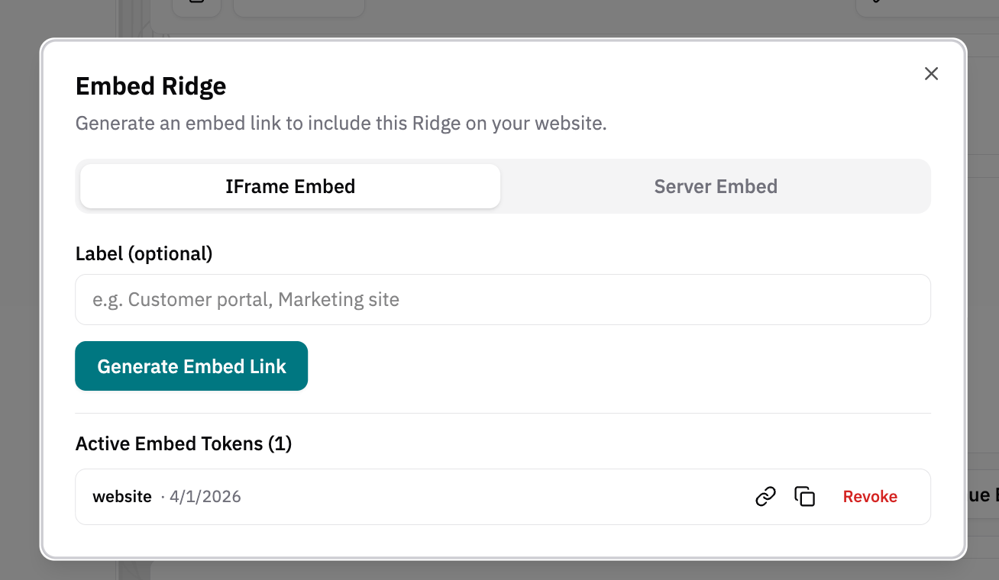
Task: Revoke the website embed token
Action: 870,496
